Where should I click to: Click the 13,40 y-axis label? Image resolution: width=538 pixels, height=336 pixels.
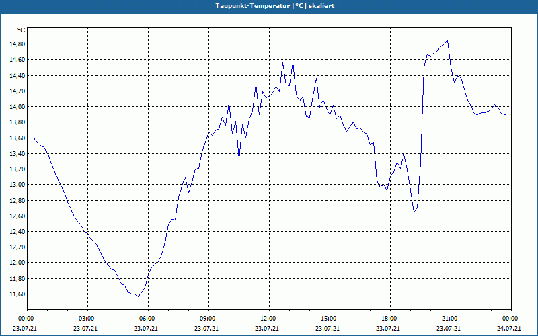17,154
